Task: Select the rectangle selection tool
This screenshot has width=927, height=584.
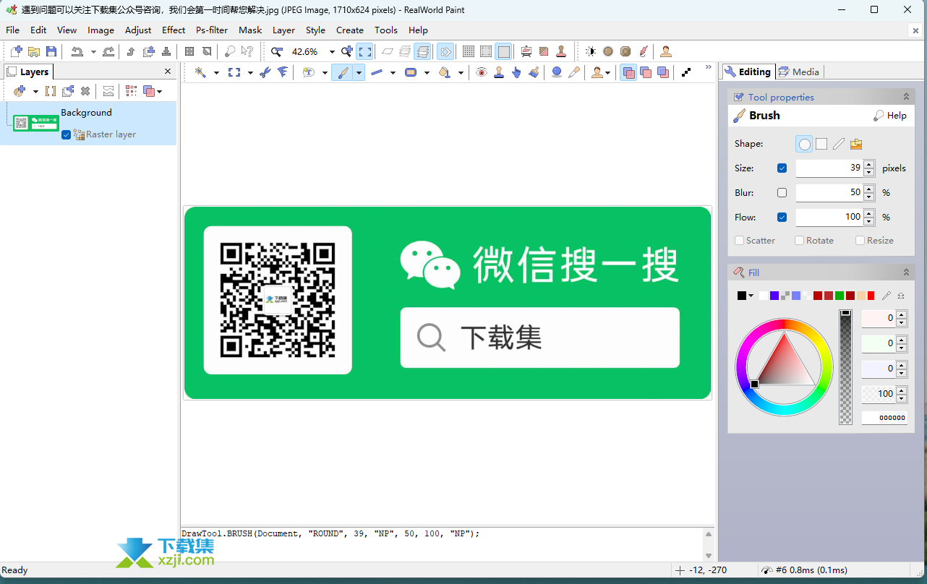Action: coord(234,72)
